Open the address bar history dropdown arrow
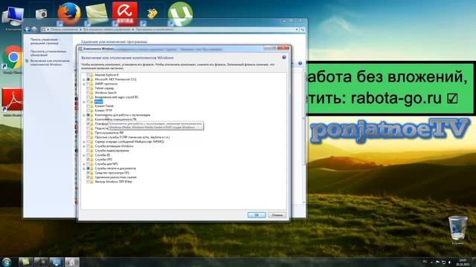Screen dimensions: 476x267 click(x=297, y=30)
